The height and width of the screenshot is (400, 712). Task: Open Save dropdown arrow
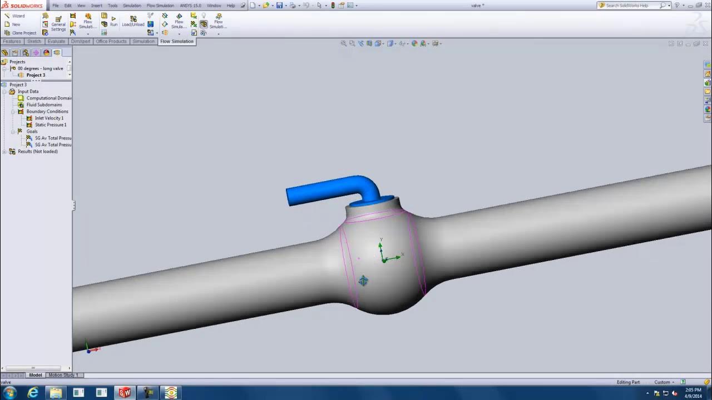[285, 6]
